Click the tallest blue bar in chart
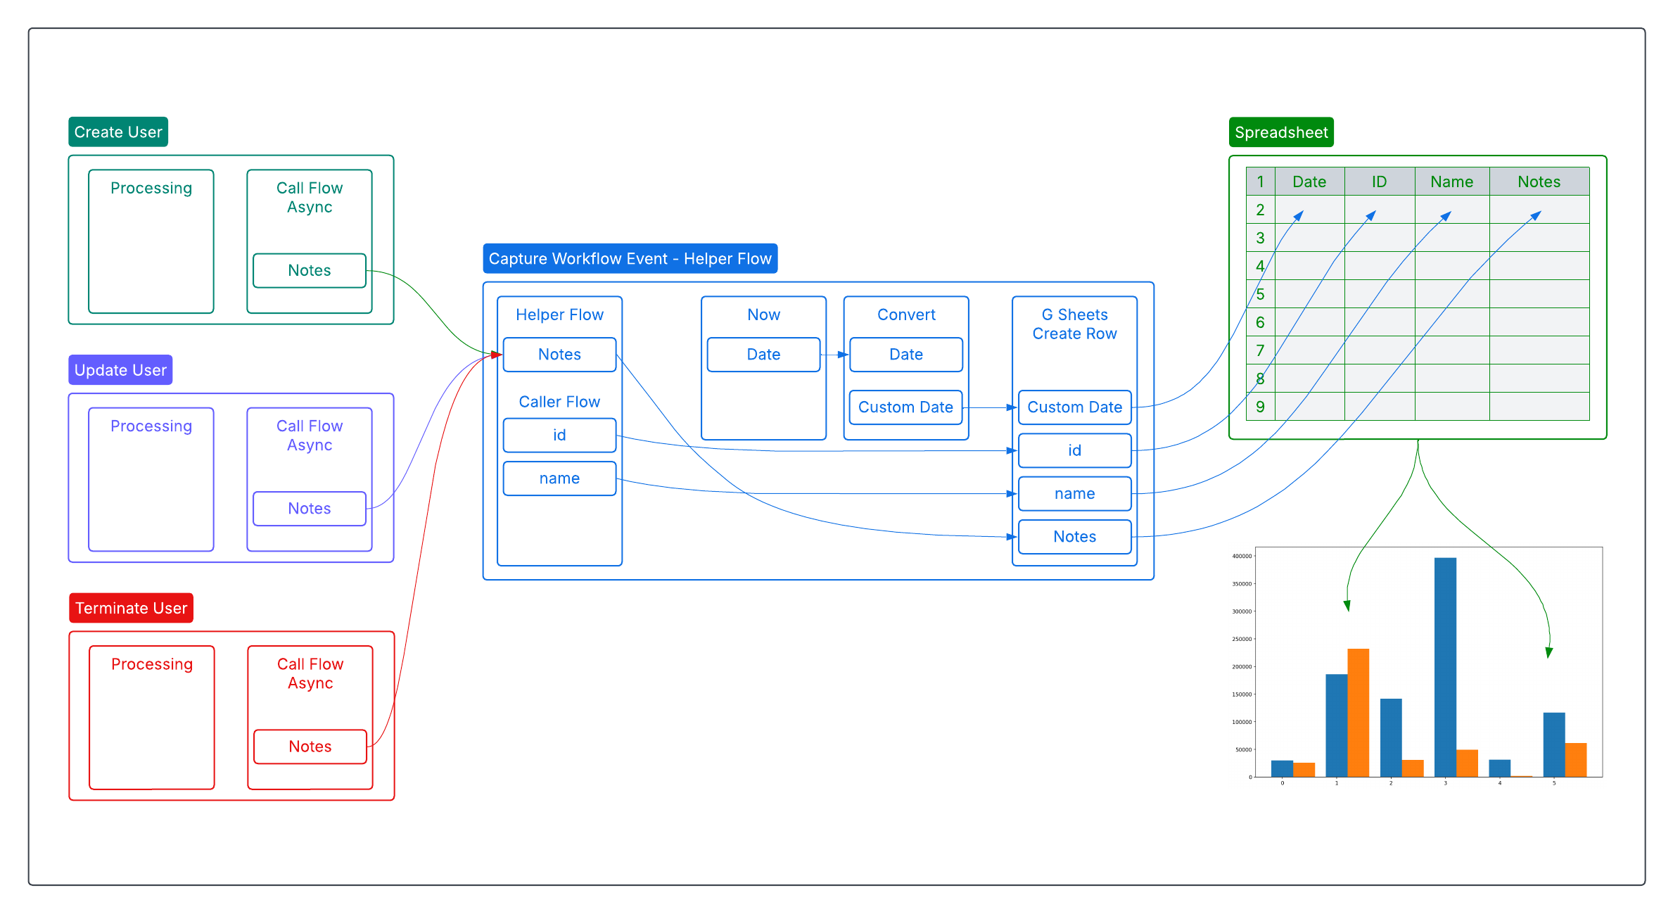The image size is (1673, 914). tap(1445, 667)
